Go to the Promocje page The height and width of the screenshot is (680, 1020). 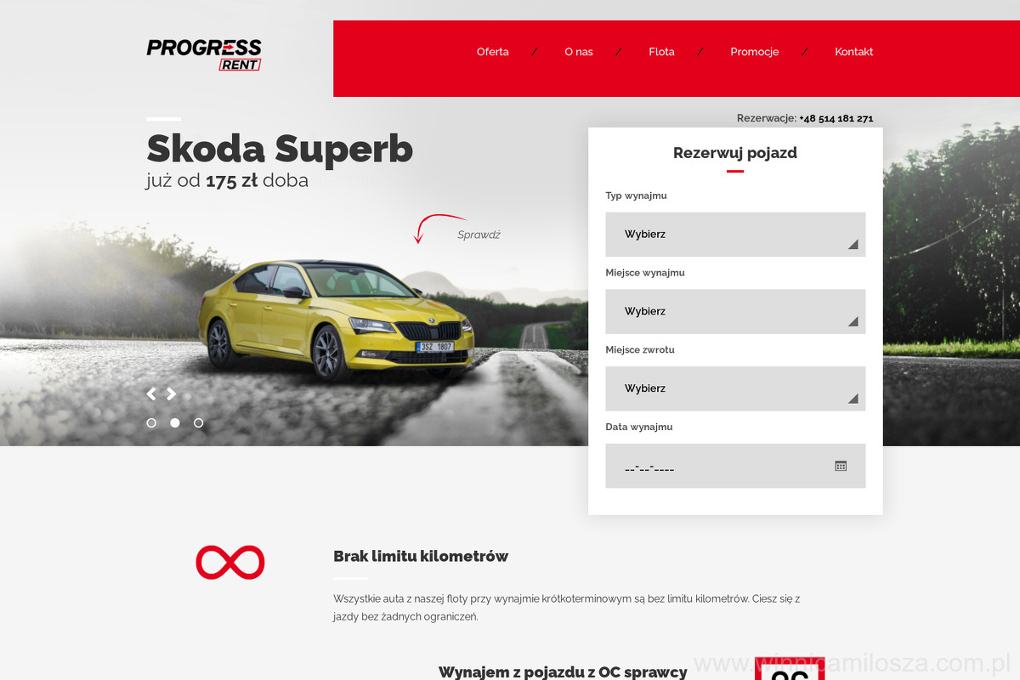point(755,52)
